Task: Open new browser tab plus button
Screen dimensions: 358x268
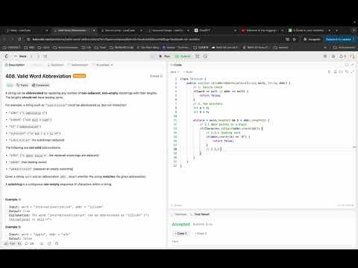Action: point(336,31)
